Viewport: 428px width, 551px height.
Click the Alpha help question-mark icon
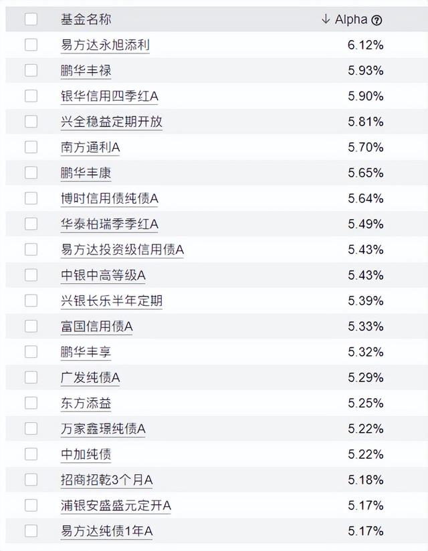tap(377, 20)
